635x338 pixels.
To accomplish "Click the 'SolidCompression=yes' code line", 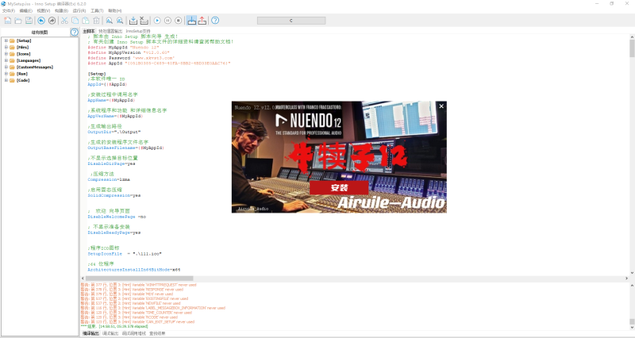I will 114,195.
